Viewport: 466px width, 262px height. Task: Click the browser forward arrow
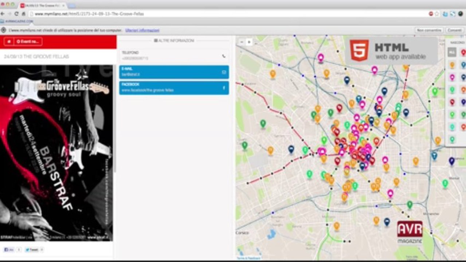pyautogui.click(x=9, y=14)
